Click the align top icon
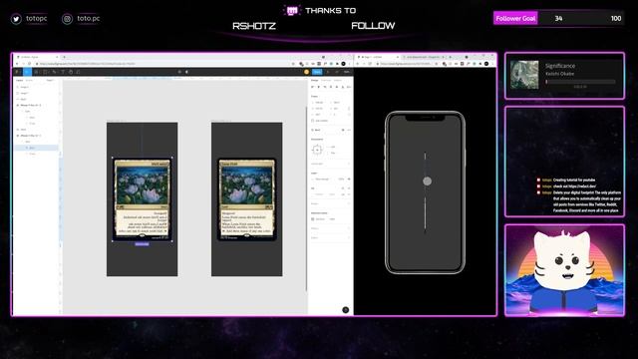638x359 pixels. (331, 87)
